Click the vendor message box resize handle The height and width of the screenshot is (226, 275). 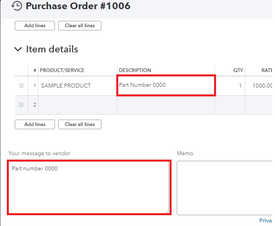point(167,212)
